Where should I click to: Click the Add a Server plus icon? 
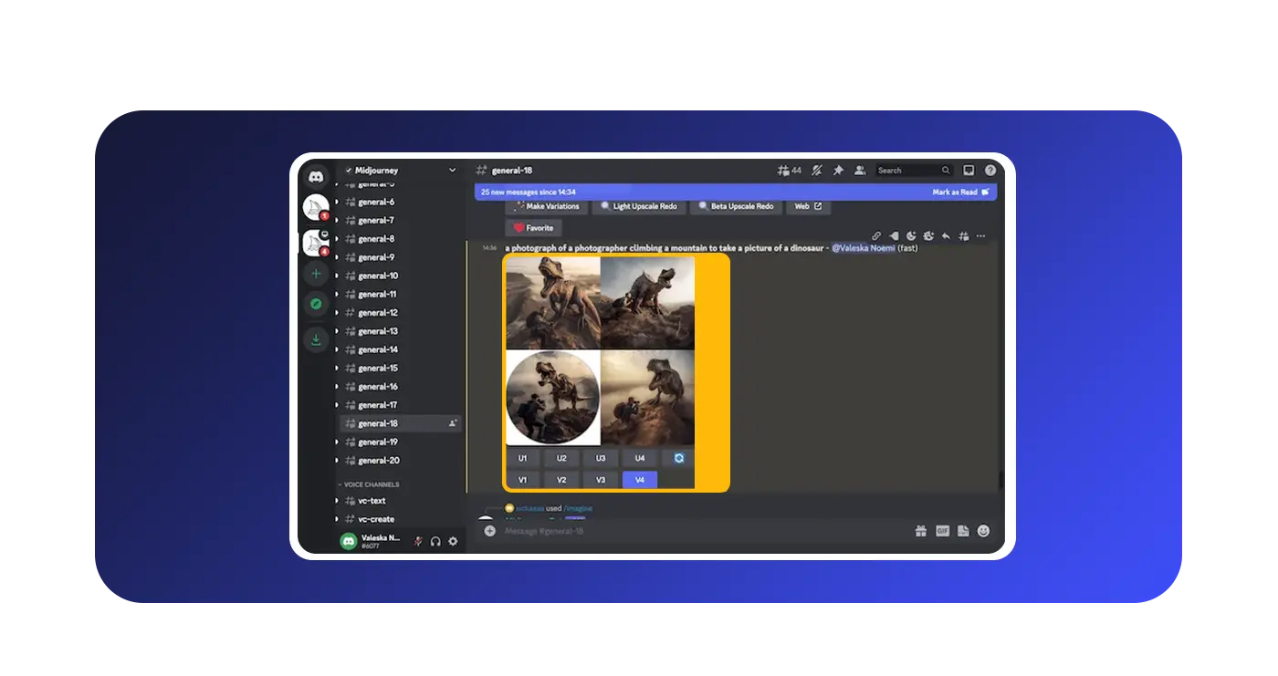[x=316, y=274]
